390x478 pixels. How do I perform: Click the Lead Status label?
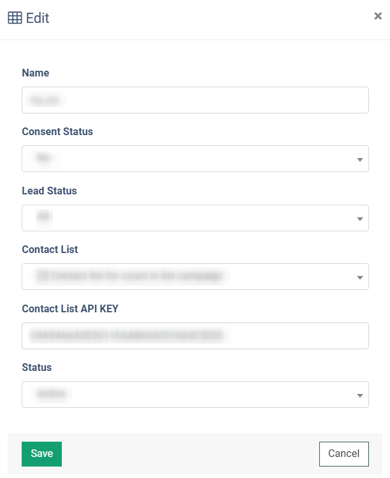pos(49,191)
